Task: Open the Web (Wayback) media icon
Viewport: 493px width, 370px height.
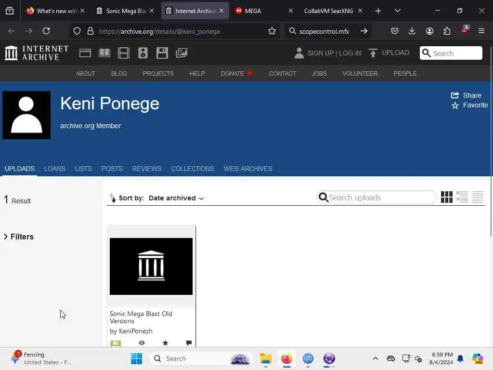Action: (x=85, y=53)
